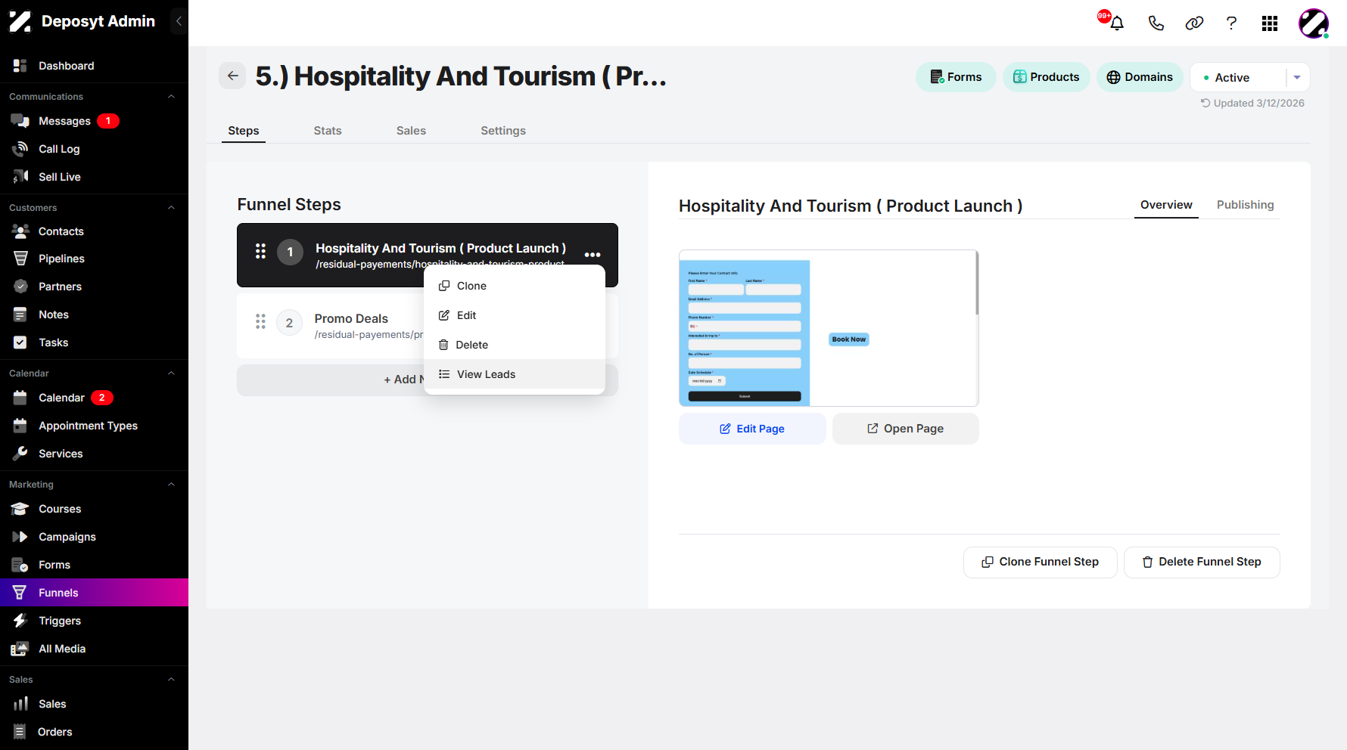Collapse the Marketing section
Viewport: 1347px width, 750px height.
171,485
